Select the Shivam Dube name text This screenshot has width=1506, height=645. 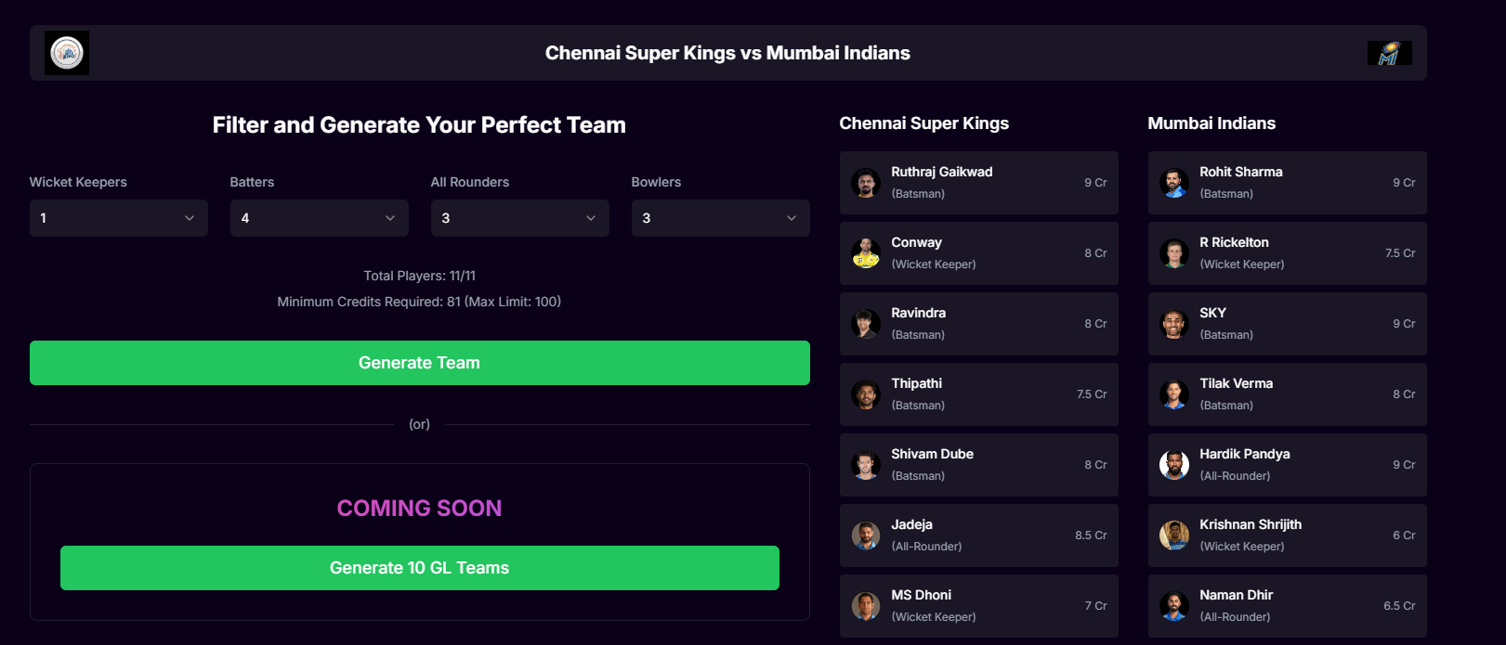(x=933, y=454)
